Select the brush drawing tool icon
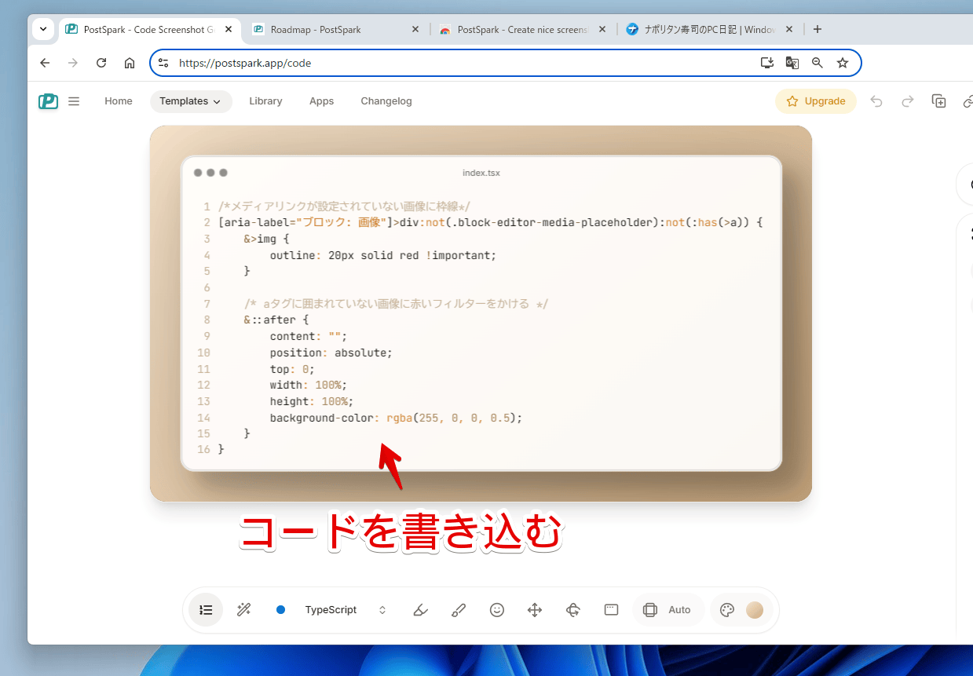The image size is (973, 676). [459, 610]
